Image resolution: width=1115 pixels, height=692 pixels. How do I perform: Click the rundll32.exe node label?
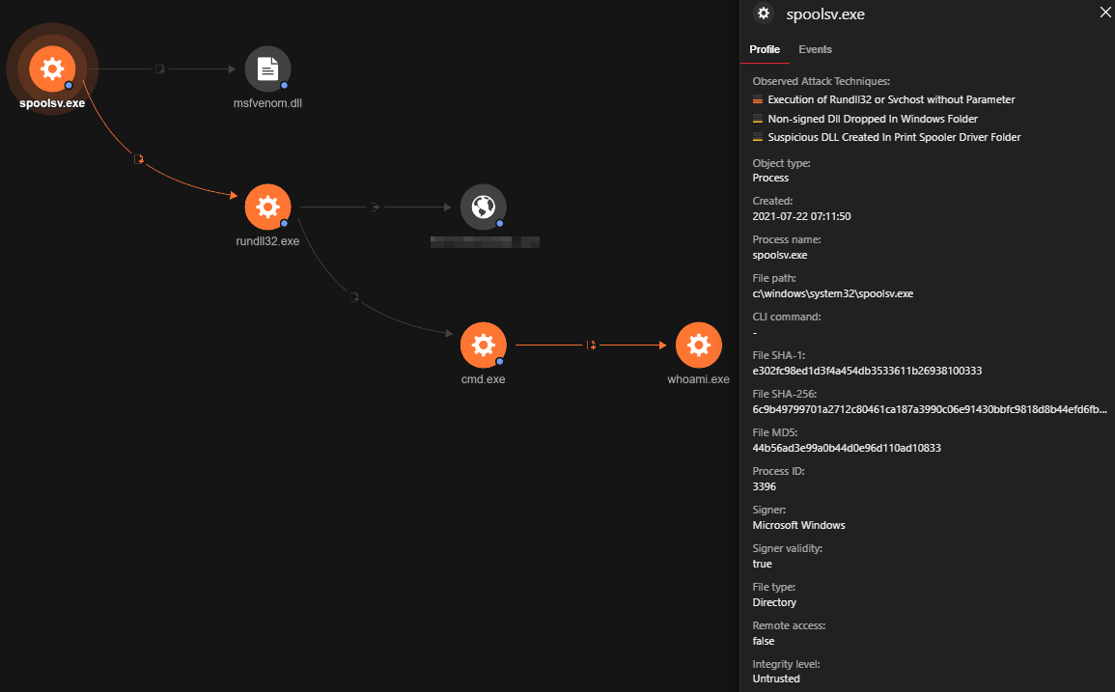(267, 241)
